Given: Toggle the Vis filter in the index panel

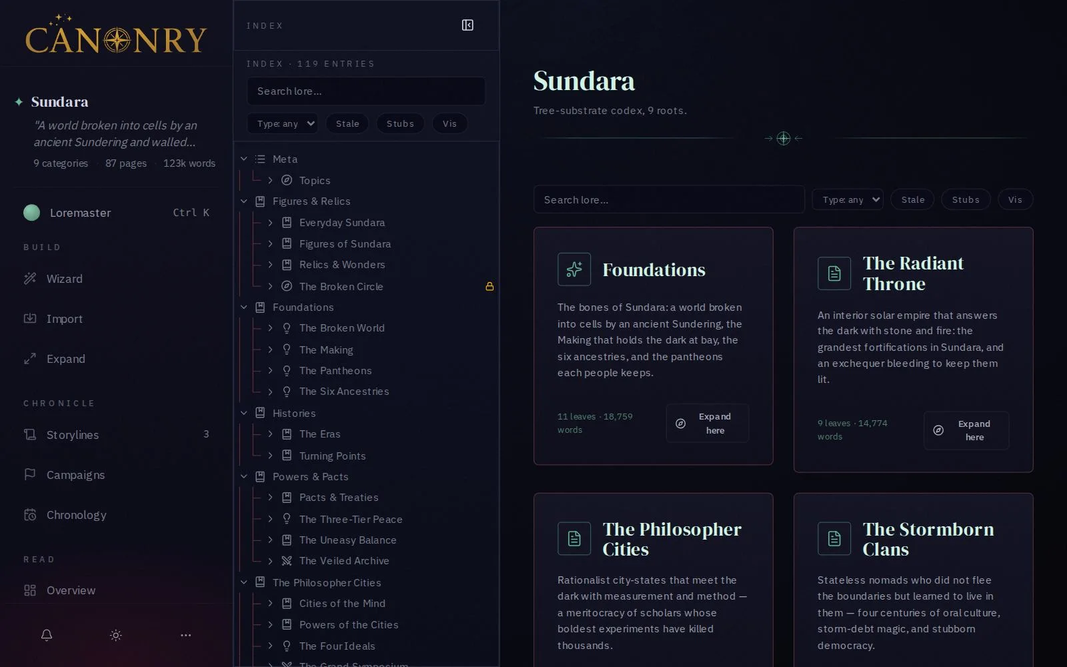Looking at the screenshot, I should [449, 123].
